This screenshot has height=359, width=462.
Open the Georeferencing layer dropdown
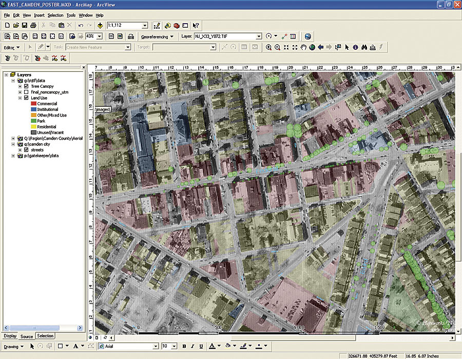259,36
